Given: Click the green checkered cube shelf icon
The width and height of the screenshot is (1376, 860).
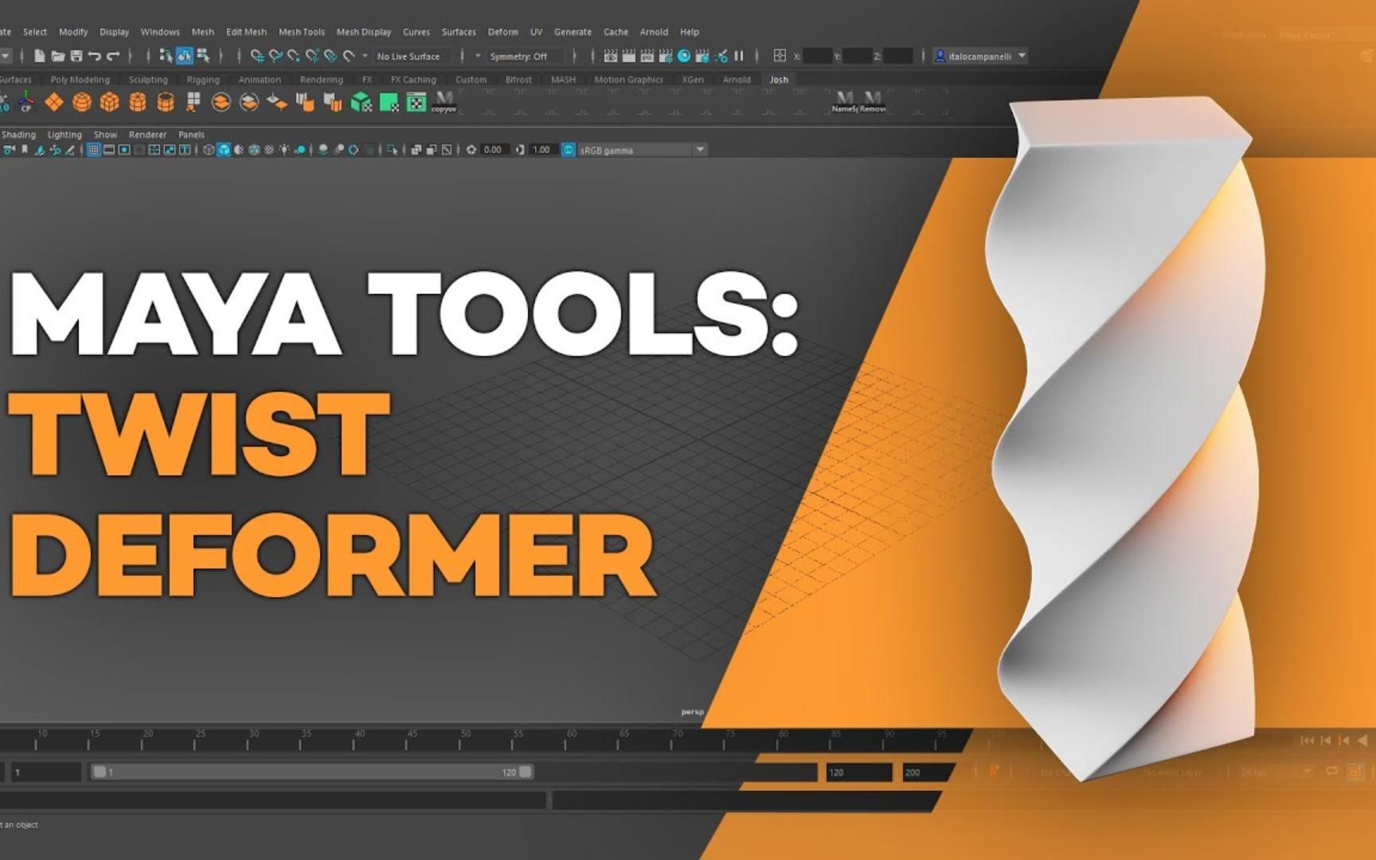Looking at the screenshot, I should 362,102.
